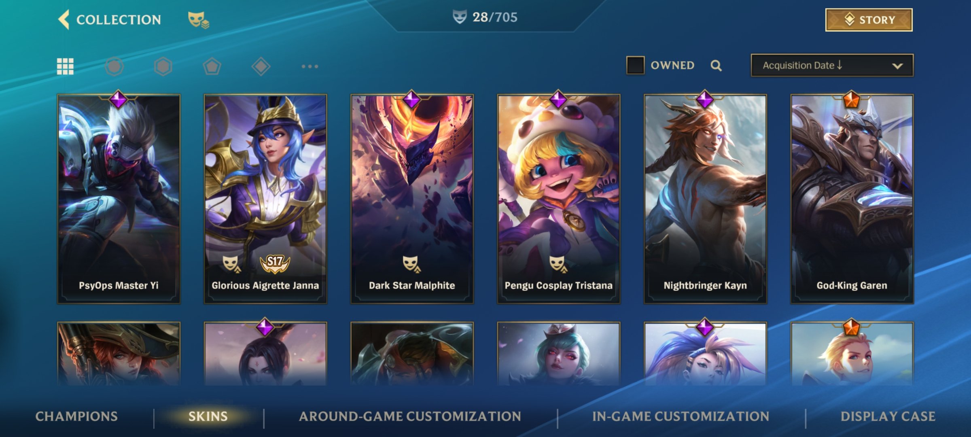Select the God-King Garen skin card
The height and width of the screenshot is (437, 971).
[x=852, y=199]
